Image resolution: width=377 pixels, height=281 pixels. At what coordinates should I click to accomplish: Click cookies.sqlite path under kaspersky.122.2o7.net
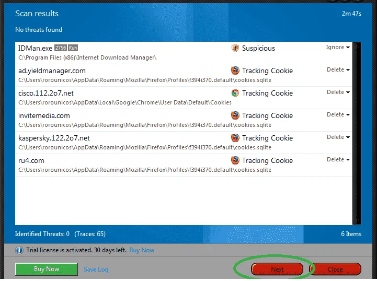pyautogui.click(x=145, y=147)
